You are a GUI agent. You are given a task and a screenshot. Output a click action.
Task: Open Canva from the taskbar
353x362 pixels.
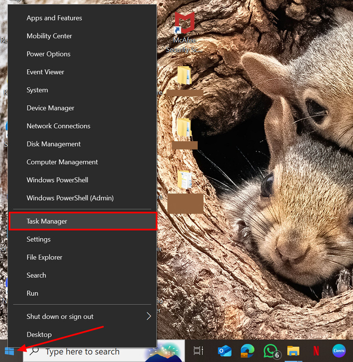(339, 351)
